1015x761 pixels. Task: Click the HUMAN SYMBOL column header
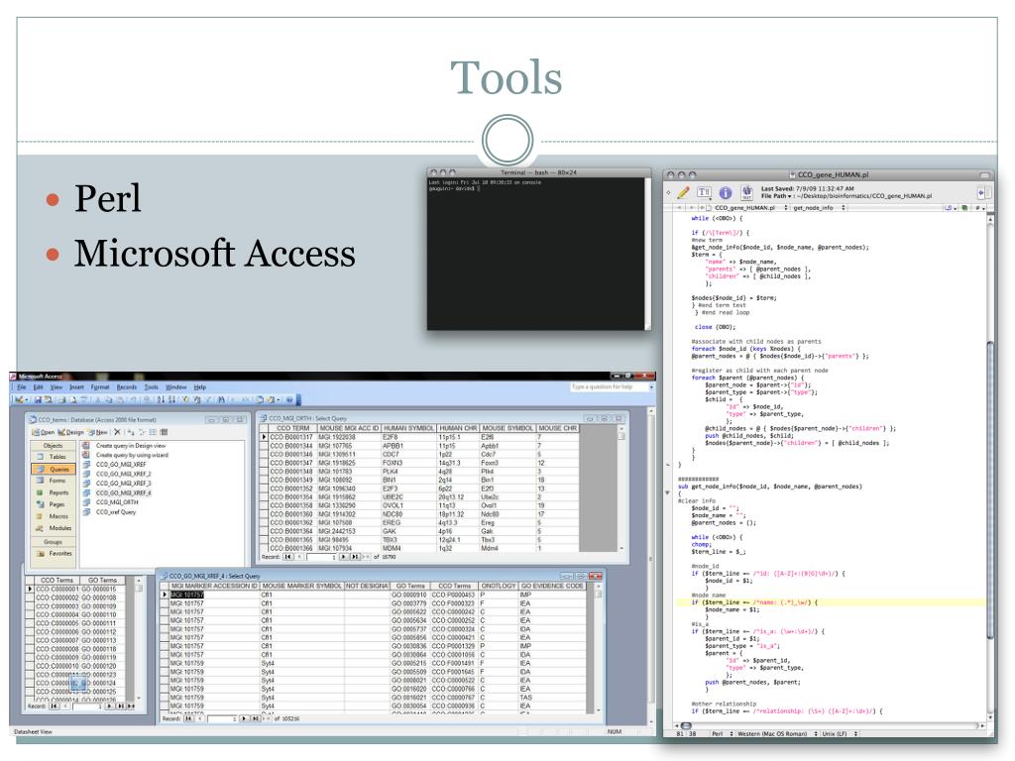(408, 428)
